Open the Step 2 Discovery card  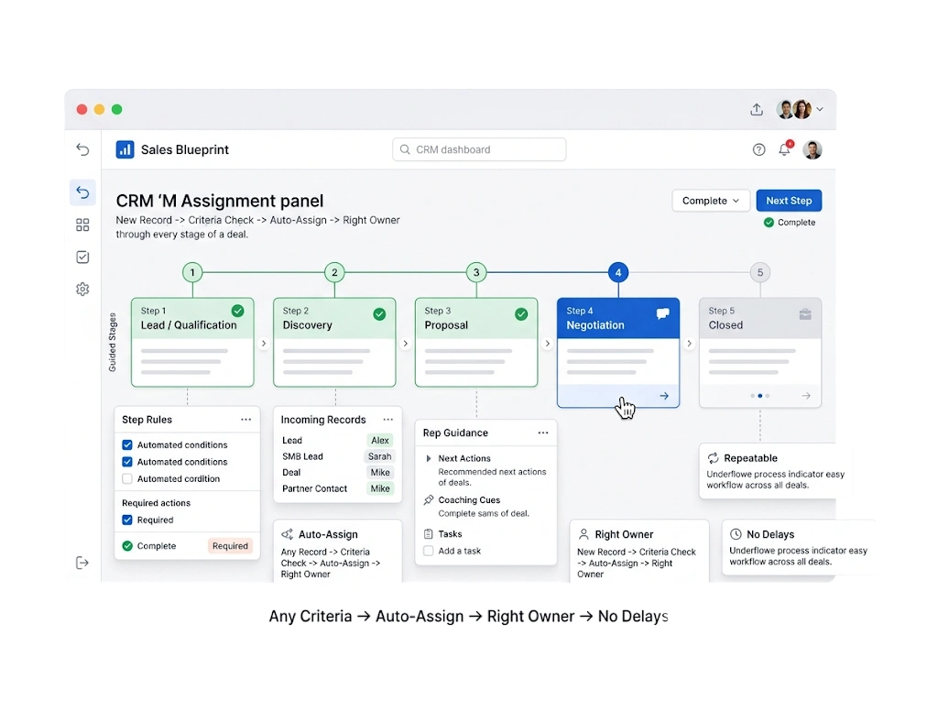tap(334, 343)
